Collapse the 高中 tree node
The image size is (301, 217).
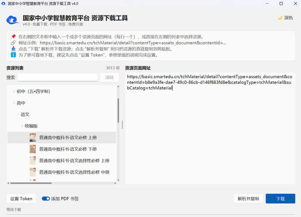[x=14, y=103]
